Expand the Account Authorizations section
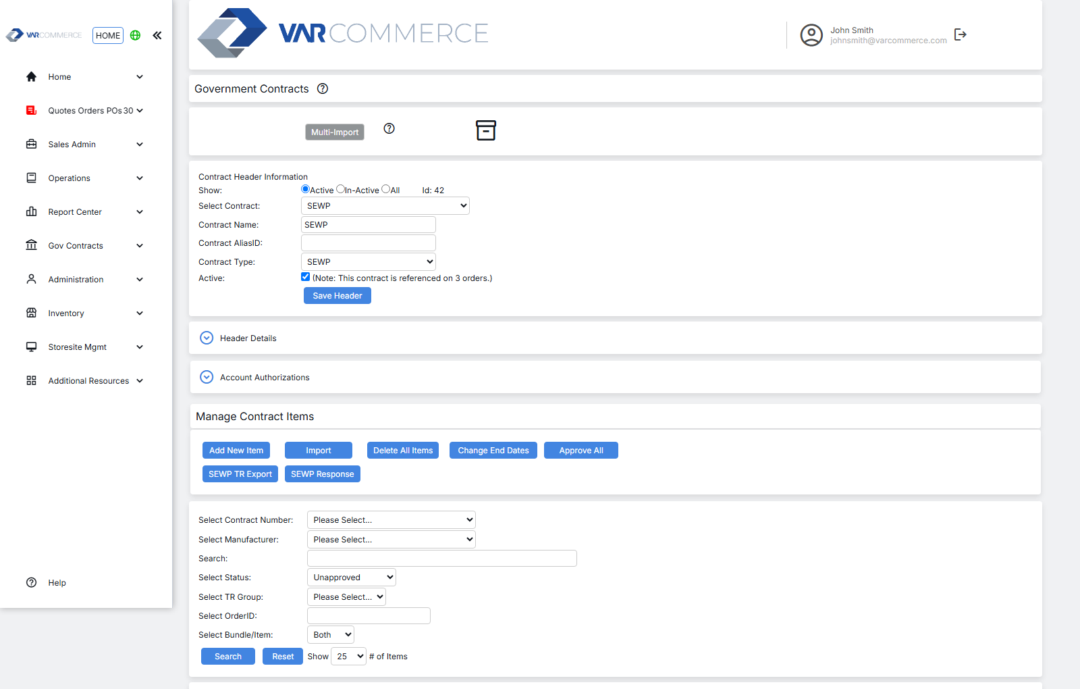This screenshot has height=689, width=1080. (207, 377)
